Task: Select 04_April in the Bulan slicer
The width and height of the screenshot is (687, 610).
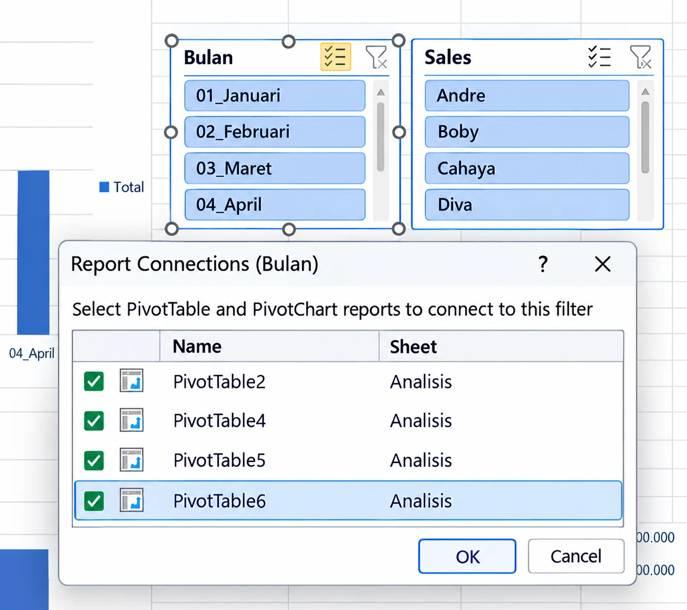Action: pyautogui.click(x=275, y=205)
